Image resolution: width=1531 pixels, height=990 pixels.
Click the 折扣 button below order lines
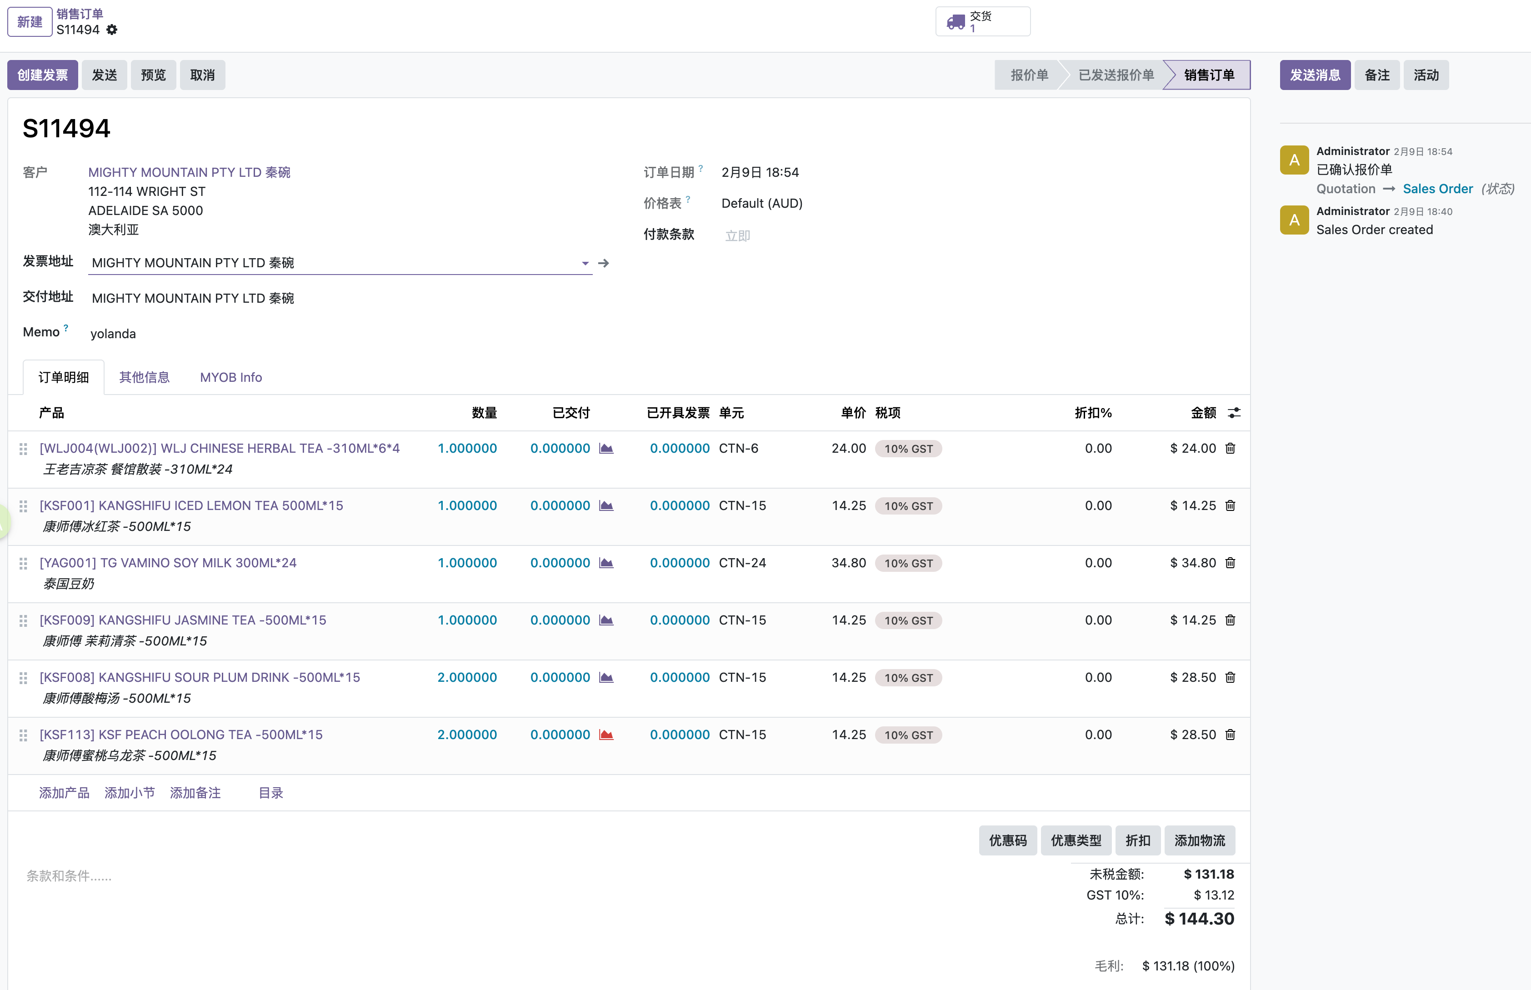(1138, 840)
